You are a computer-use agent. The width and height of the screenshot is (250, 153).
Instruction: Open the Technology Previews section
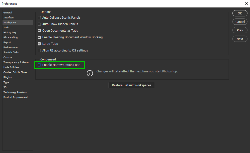pos(15,92)
